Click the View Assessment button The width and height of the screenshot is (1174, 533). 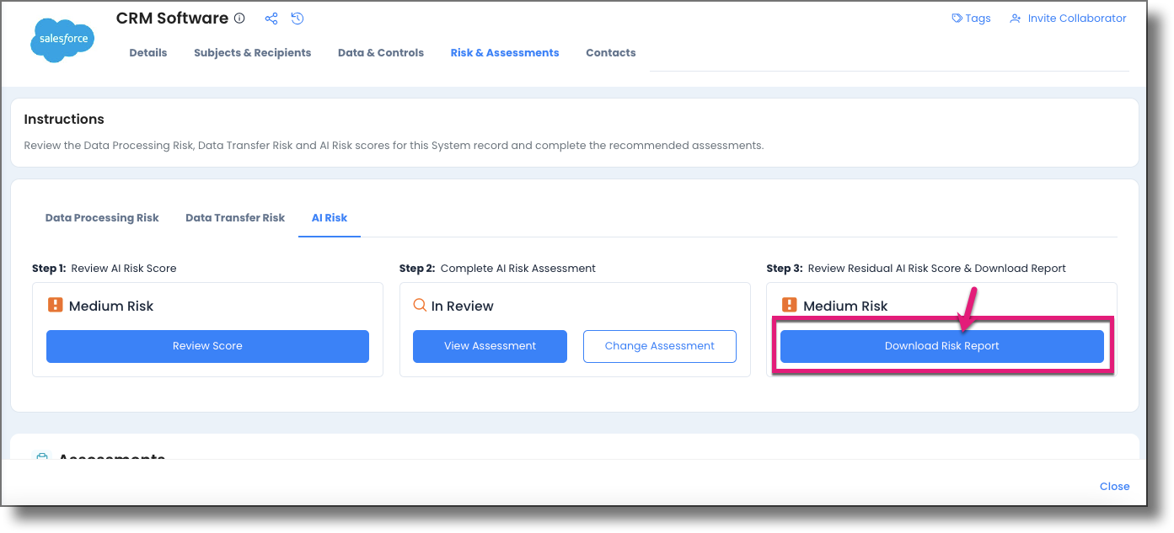pos(490,346)
